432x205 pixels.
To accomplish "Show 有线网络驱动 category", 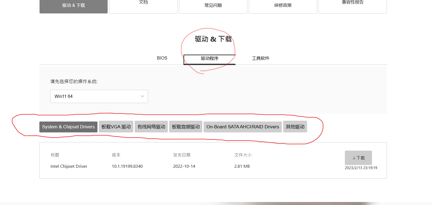I will point(151,127).
